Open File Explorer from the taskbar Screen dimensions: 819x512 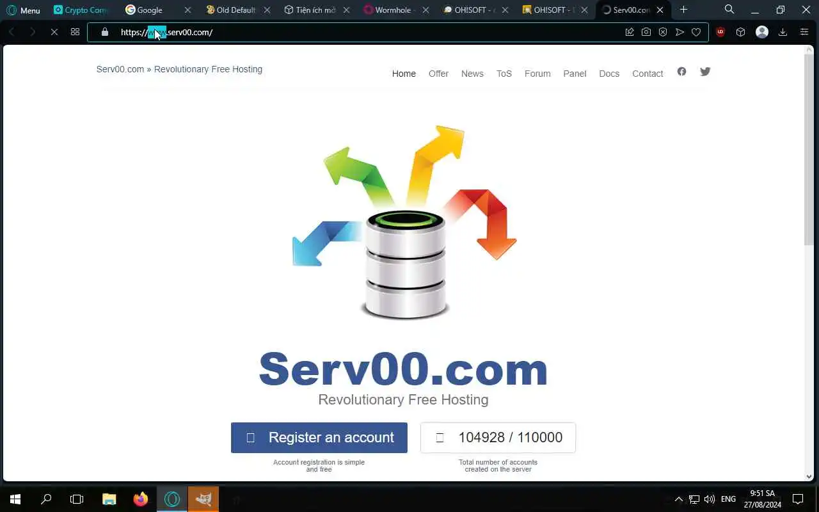(x=109, y=499)
